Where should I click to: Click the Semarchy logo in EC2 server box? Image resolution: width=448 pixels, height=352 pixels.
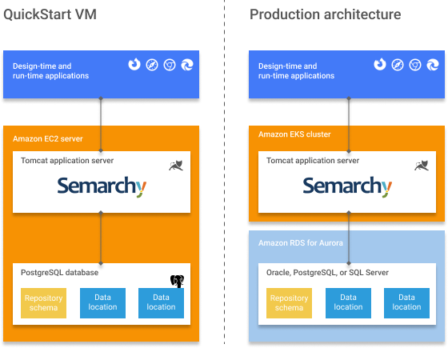(102, 186)
